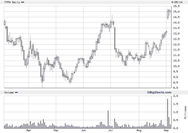Click the 12.5 price axis label

pyautogui.click(x=176, y=39)
